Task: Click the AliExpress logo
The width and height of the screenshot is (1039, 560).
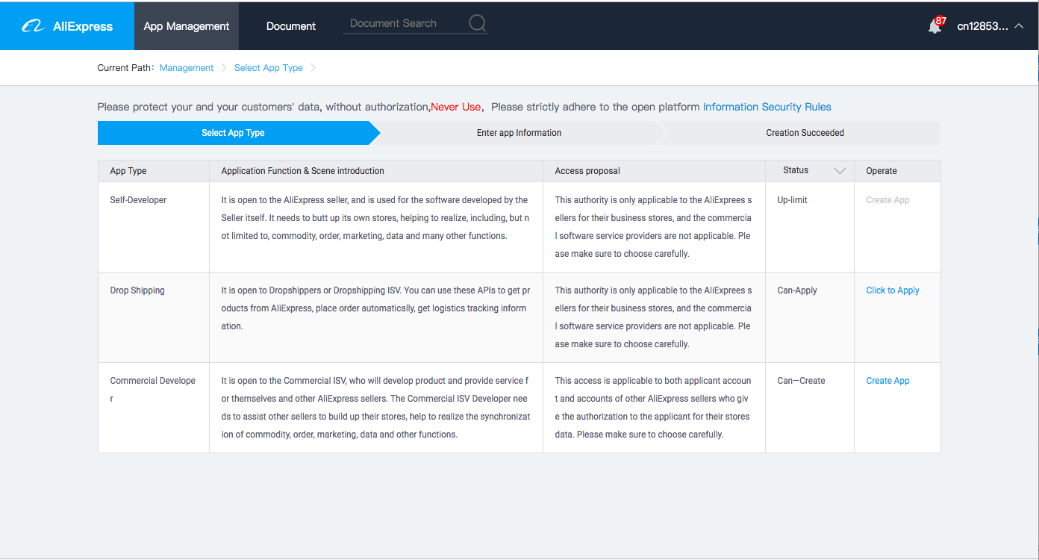Action: 67,26
